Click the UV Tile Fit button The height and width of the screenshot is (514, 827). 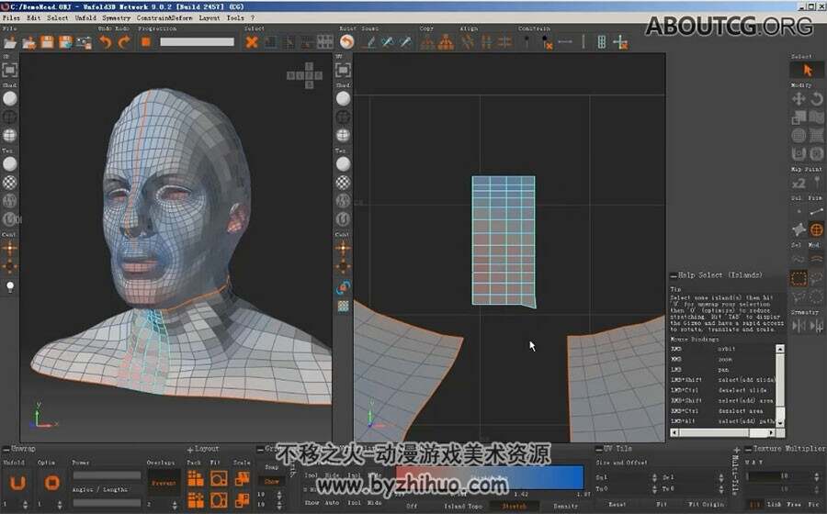click(x=662, y=505)
